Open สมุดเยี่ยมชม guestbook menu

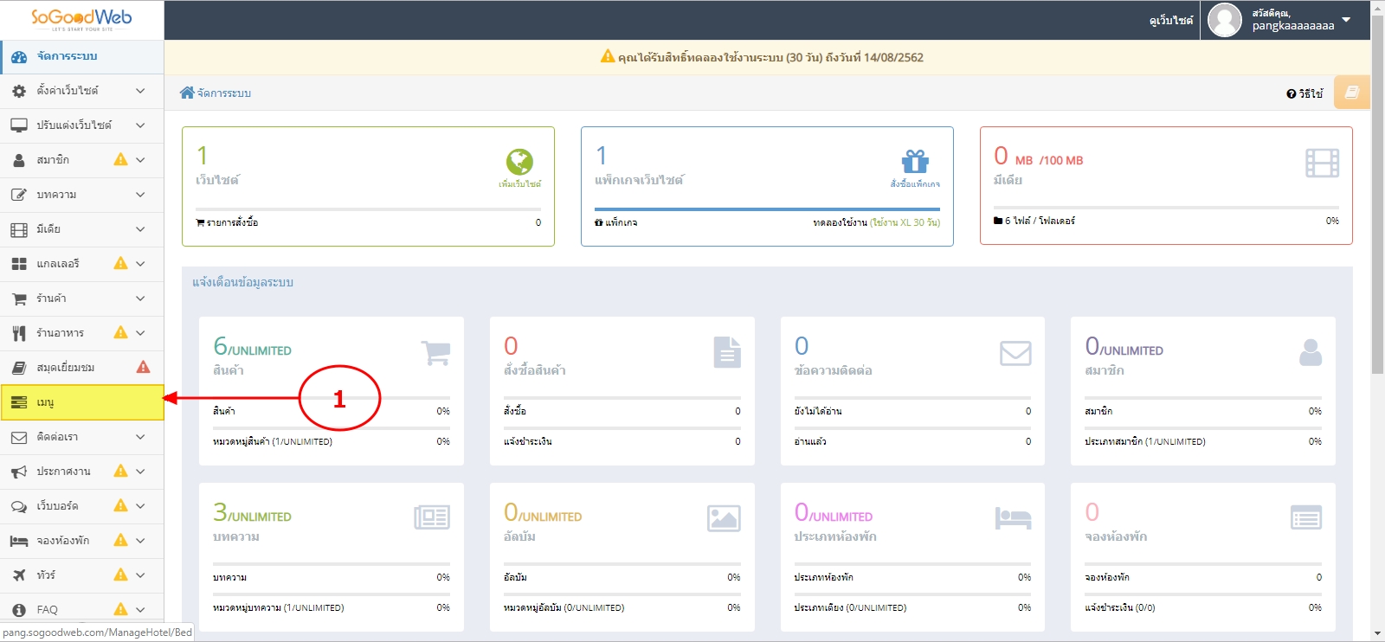click(x=82, y=368)
